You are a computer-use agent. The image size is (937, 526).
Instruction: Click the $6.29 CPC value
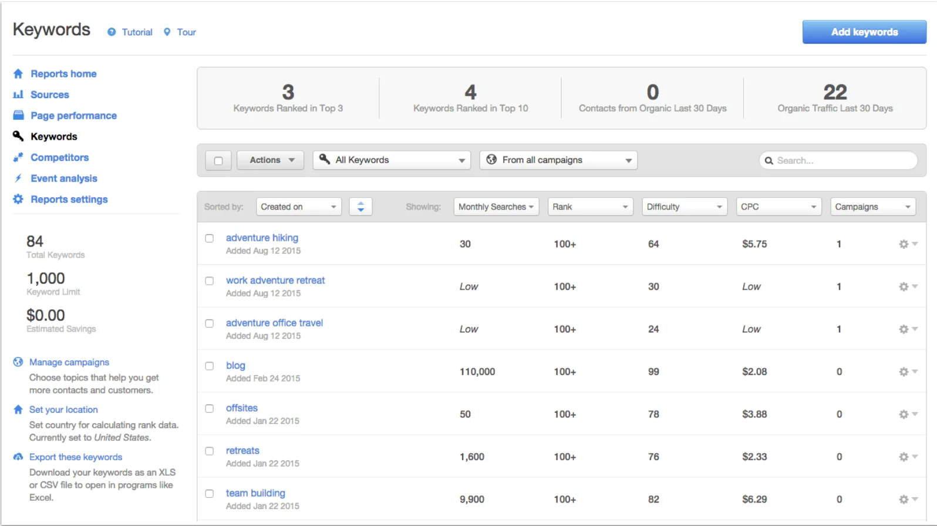[x=754, y=500]
